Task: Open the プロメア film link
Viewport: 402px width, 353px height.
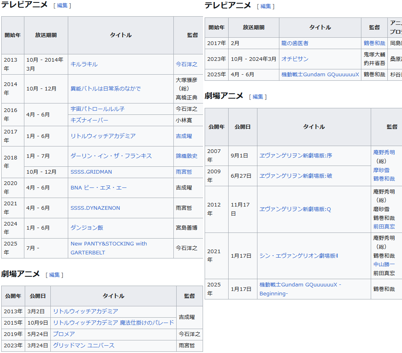Action: pyautogui.click(x=64, y=334)
